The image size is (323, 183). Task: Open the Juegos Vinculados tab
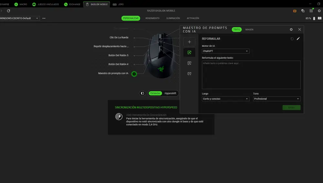click(x=46, y=4)
